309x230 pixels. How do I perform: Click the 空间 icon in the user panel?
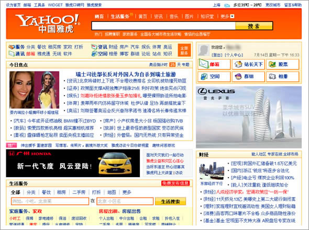[x=204, y=76]
